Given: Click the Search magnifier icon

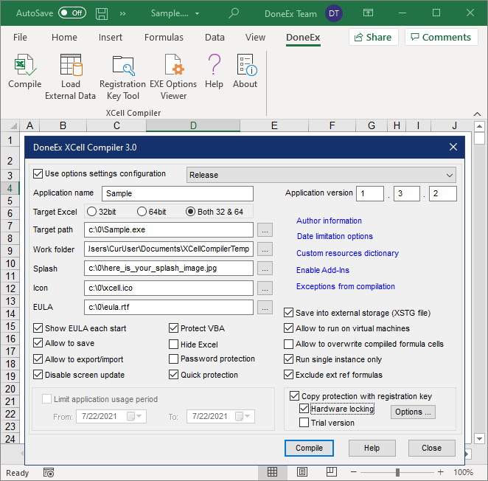Looking at the screenshot, I should click(x=234, y=13).
